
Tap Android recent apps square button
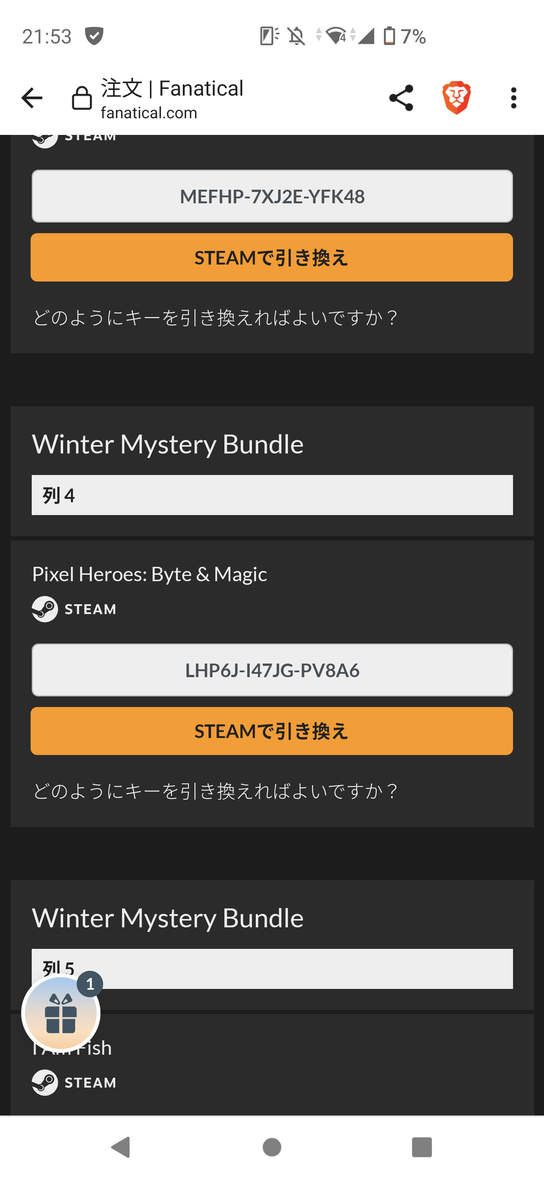(x=422, y=1147)
